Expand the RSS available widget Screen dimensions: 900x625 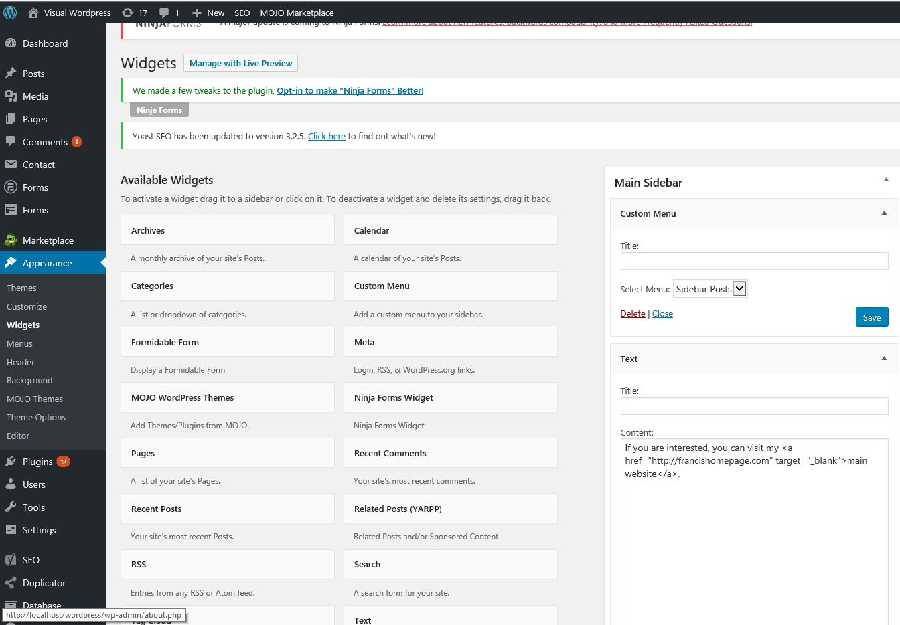(x=228, y=564)
